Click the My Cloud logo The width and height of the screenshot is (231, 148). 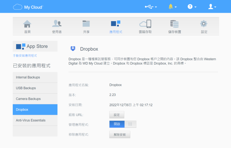[28, 7]
